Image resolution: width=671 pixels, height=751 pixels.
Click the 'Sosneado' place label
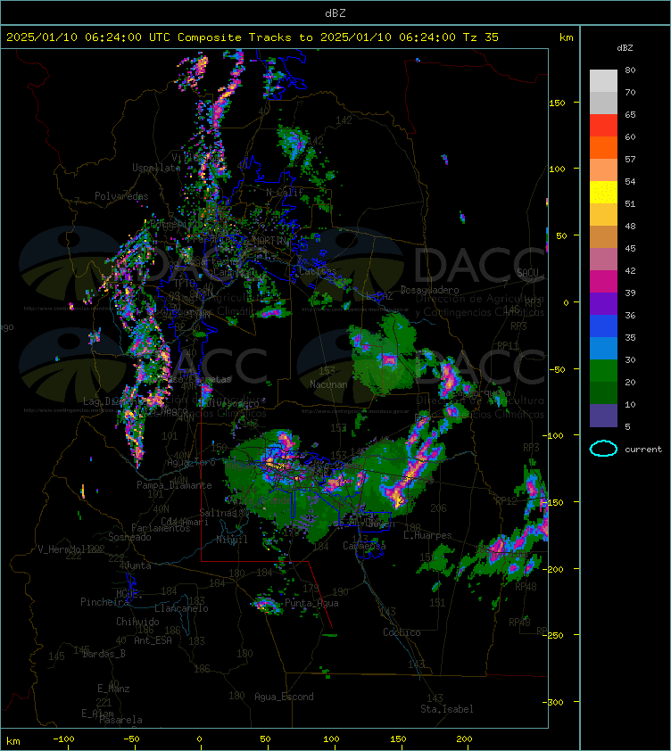[129, 537]
